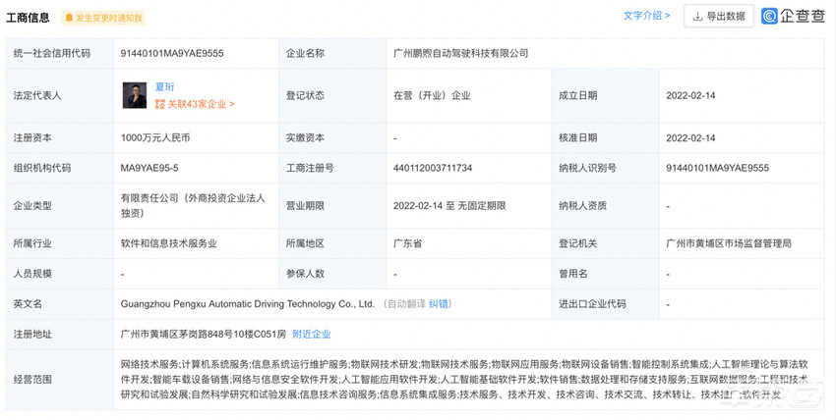Select English name Guangzhou Pengxu Automatic Driving Technology
Screen dimensions: 836x420
pos(248,304)
